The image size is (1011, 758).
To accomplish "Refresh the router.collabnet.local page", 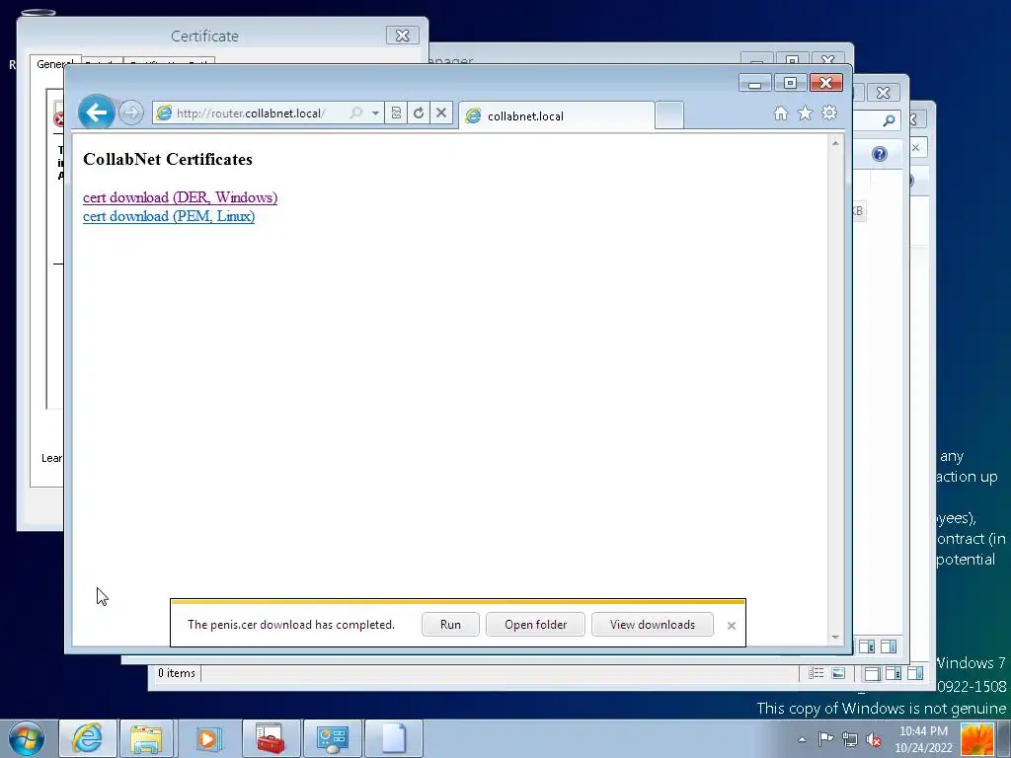I will tap(419, 113).
